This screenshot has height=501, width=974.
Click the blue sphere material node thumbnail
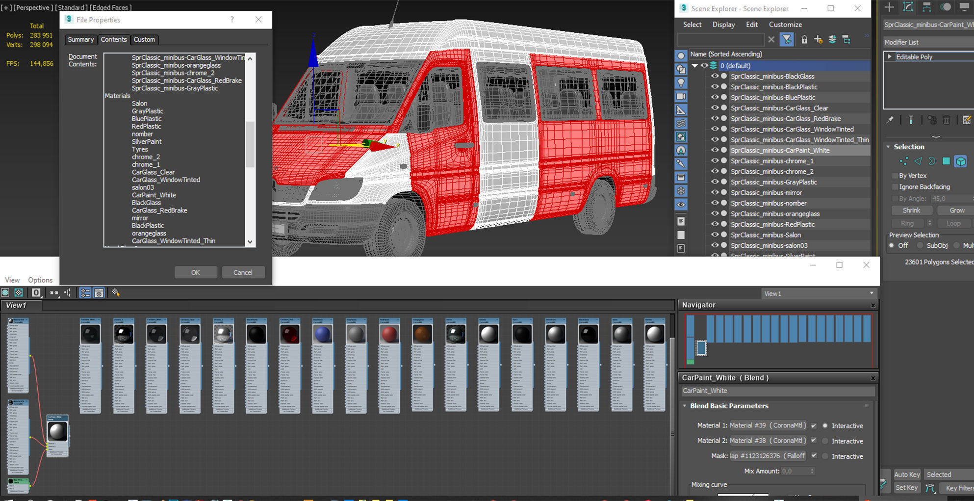coord(322,335)
